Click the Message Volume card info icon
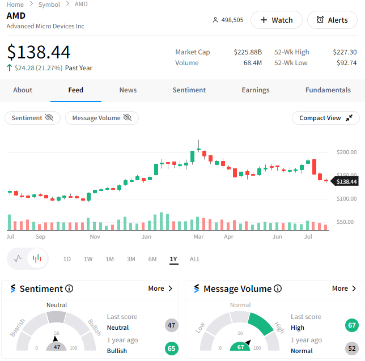Image resolution: width=365 pixels, height=361 pixels. pos(278,288)
